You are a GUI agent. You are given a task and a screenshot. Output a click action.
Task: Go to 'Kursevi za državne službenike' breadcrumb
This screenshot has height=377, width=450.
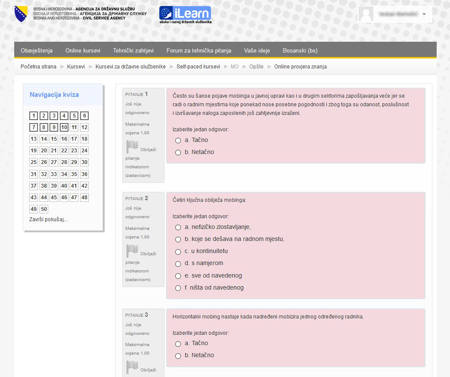pyautogui.click(x=130, y=67)
